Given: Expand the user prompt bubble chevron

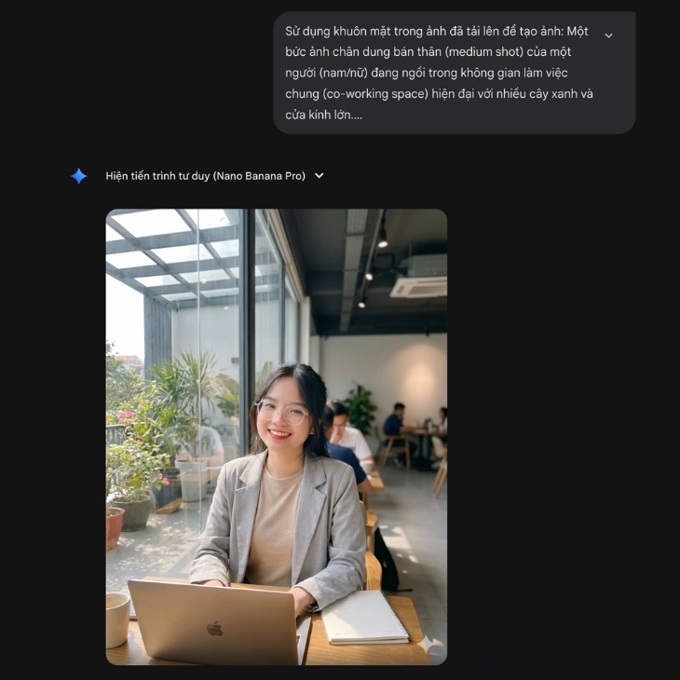Looking at the screenshot, I should tap(608, 35).
